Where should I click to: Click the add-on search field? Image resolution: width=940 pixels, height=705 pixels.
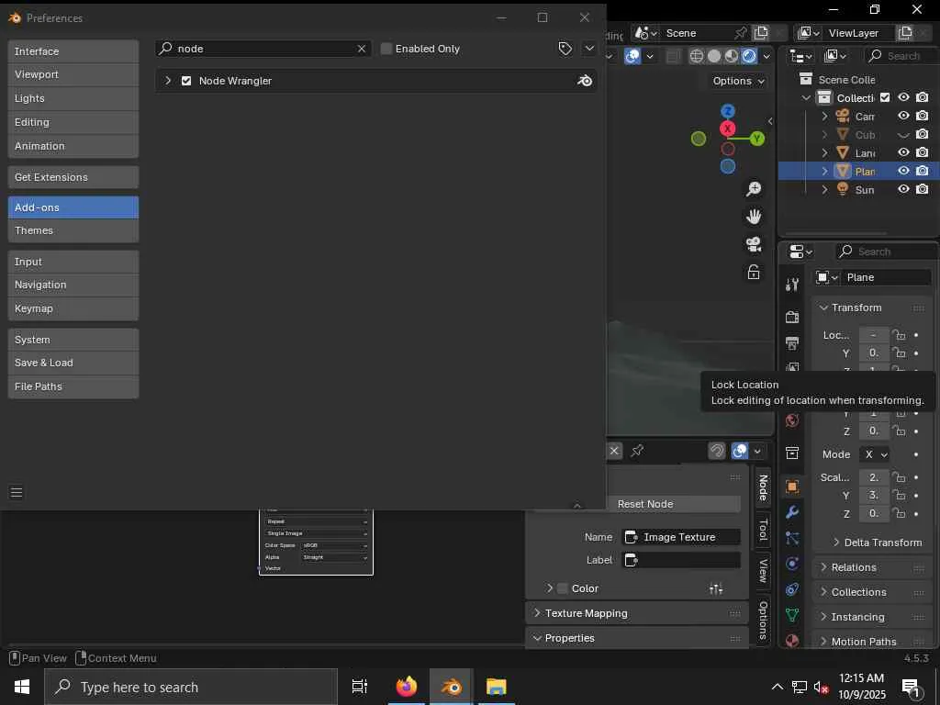pos(263,49)
